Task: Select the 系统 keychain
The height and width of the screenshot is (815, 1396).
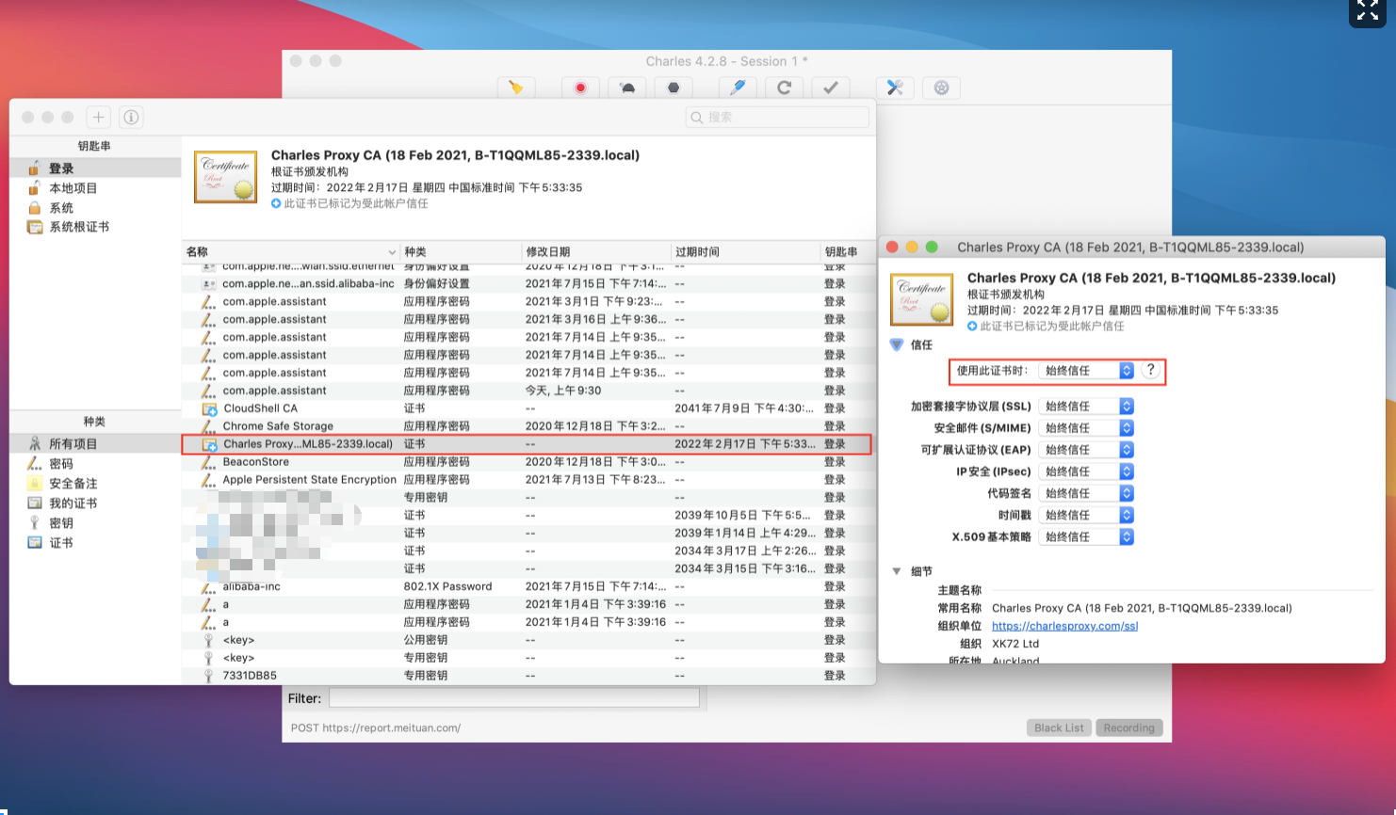Action: point(95,208)
